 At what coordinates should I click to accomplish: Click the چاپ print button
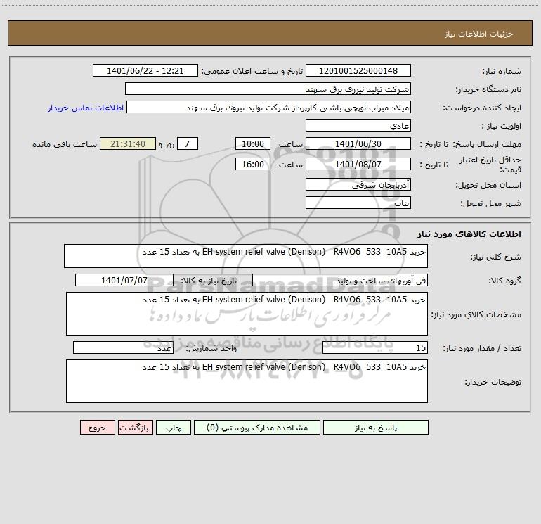pyautogui.click(x=174, y=427)
